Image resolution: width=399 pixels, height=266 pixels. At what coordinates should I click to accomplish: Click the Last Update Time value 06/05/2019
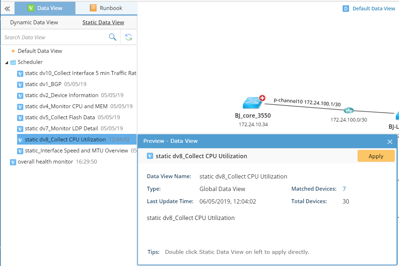pos(228,201)
